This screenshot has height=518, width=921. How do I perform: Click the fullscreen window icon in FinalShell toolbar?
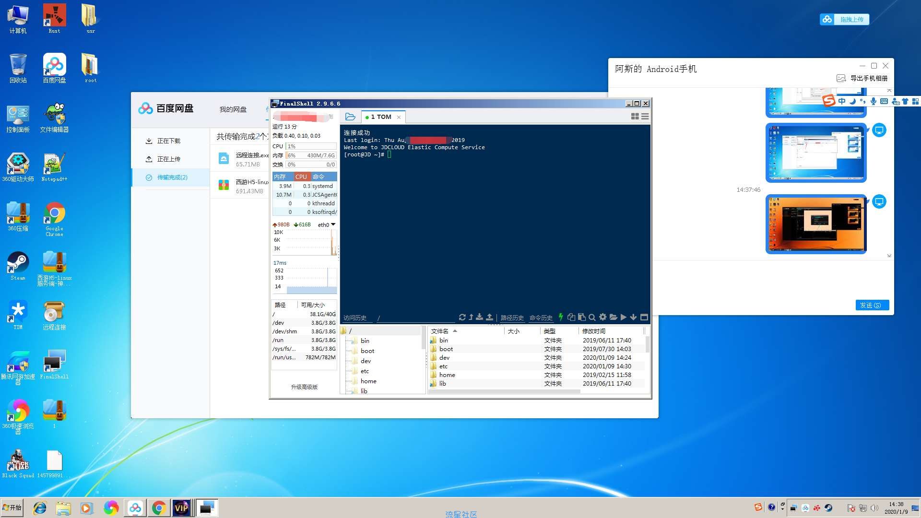644,317
